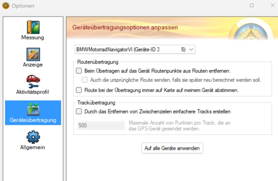Click the Geräteübertragung device transfer icon

(x=33, y=109)
